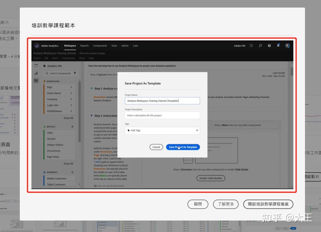Click Save Project As Template
The image size is (321, 232).
pos(183,147)
